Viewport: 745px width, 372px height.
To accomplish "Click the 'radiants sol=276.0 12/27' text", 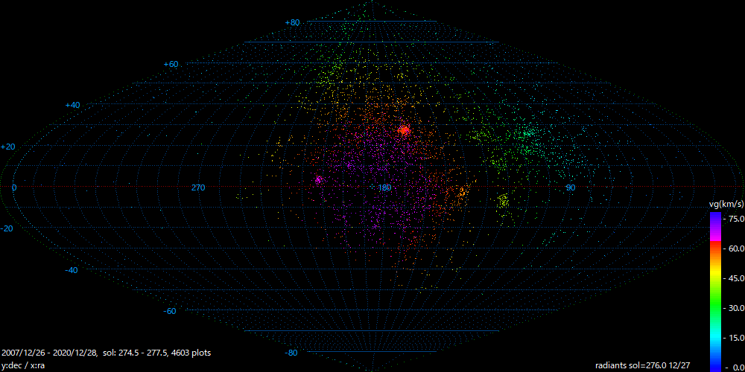I will [x=642, y=365].
